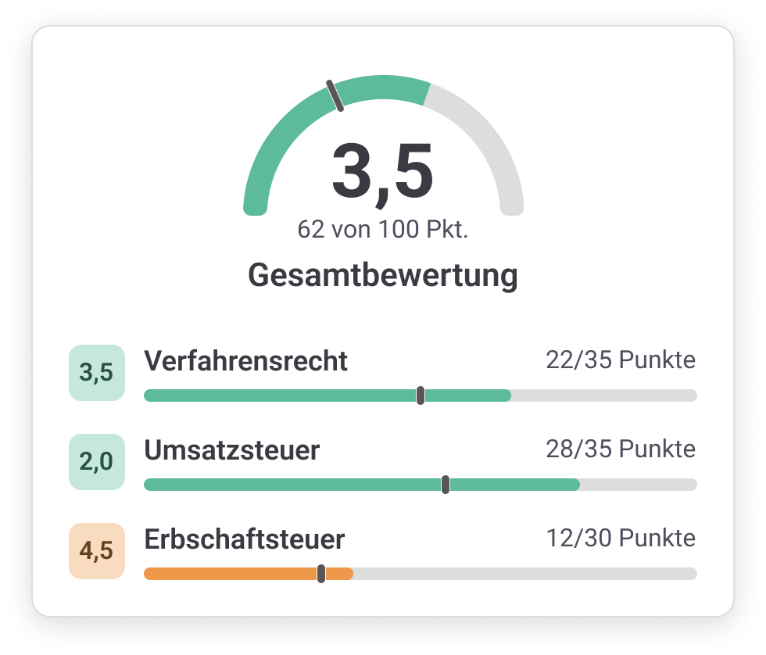Click the marker on the Erbschaftsteuer bar

tap(321, 574)
